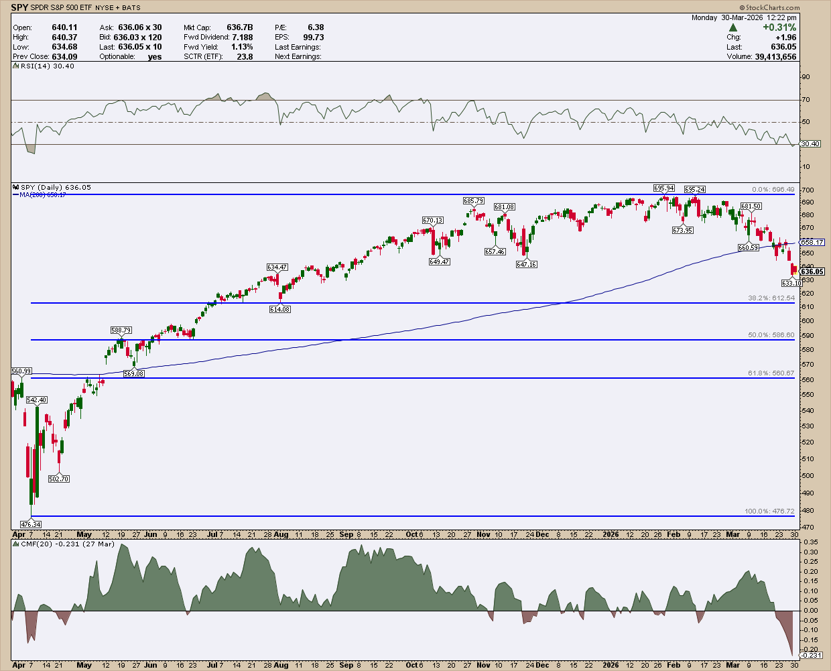Image resolution: width=831 pixels, height=671 pixels.
Task: Click the 685.79 high price label
Action: 473,201
